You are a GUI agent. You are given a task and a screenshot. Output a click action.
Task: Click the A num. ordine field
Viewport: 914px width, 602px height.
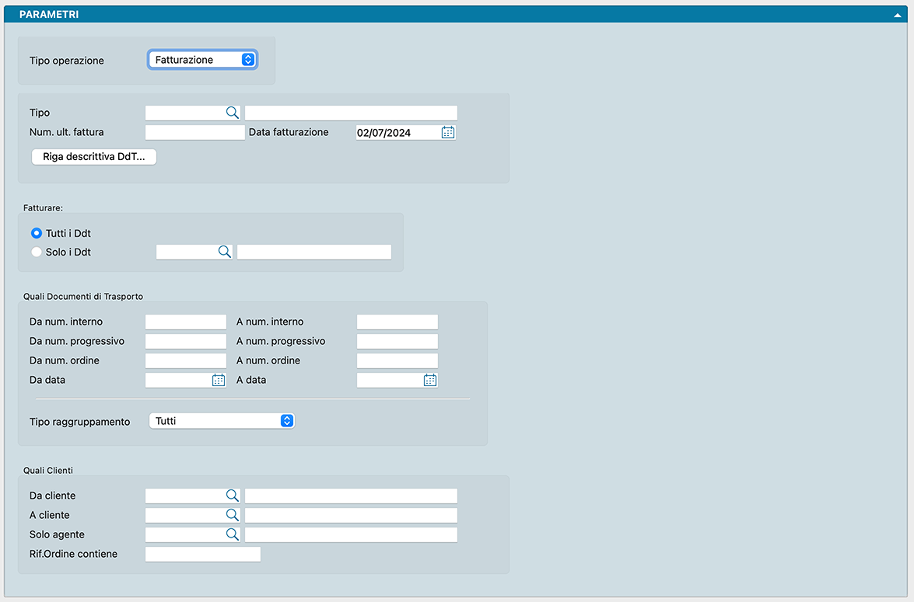click(x=397, y=360)
